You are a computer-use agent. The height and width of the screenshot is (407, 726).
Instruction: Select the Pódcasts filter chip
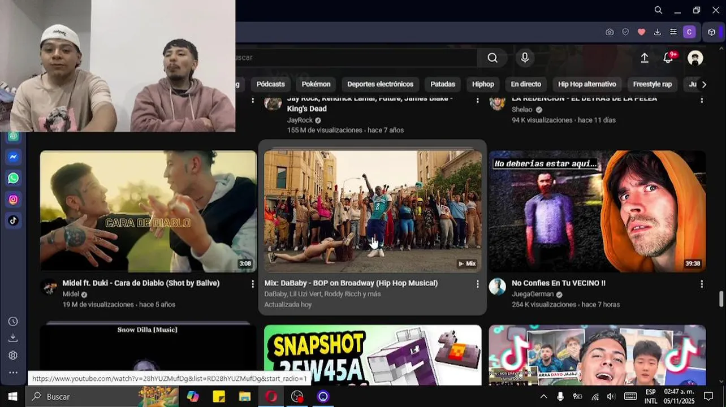tap(270, 84)
